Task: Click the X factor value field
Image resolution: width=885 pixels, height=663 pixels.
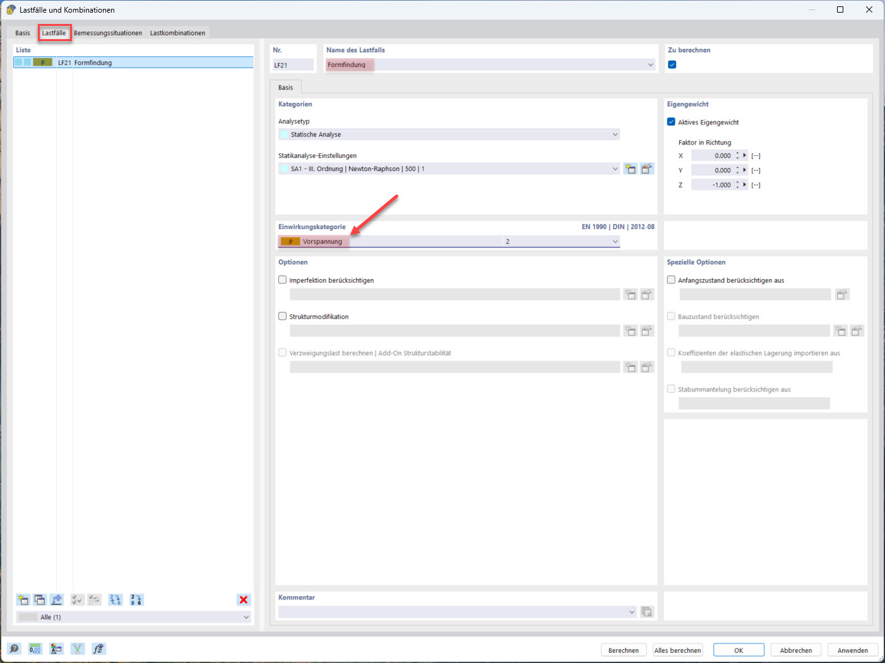Action: point(712,155)
